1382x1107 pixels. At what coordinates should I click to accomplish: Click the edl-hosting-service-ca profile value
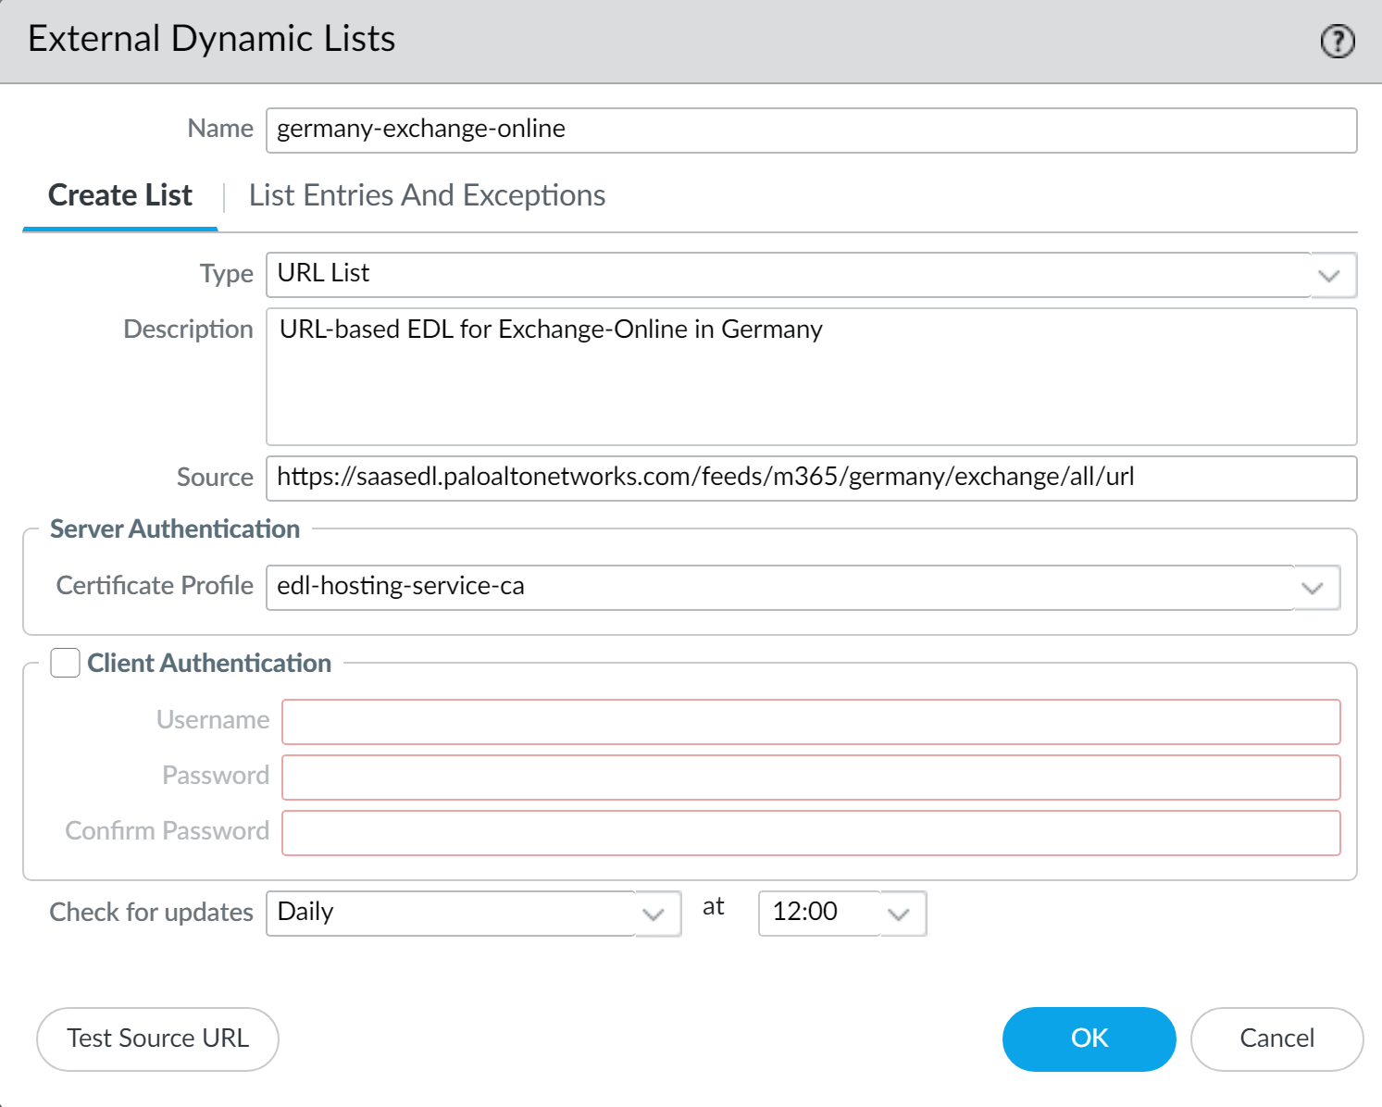(400, 586)
